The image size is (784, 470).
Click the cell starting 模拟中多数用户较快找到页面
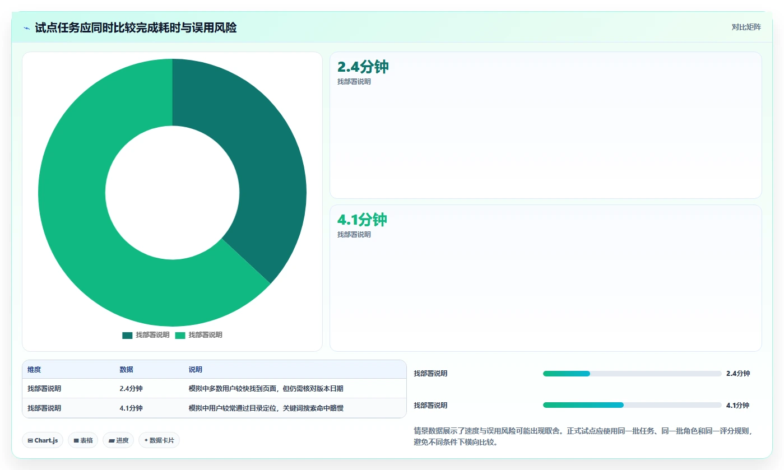[266, 388]
